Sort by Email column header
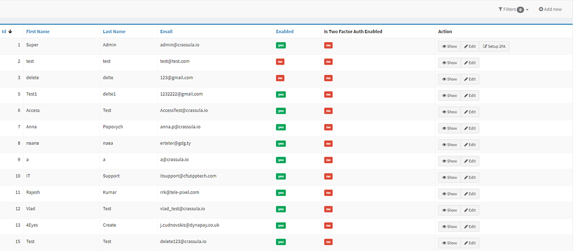Screen dimensions: 573x251 point(166,31)
